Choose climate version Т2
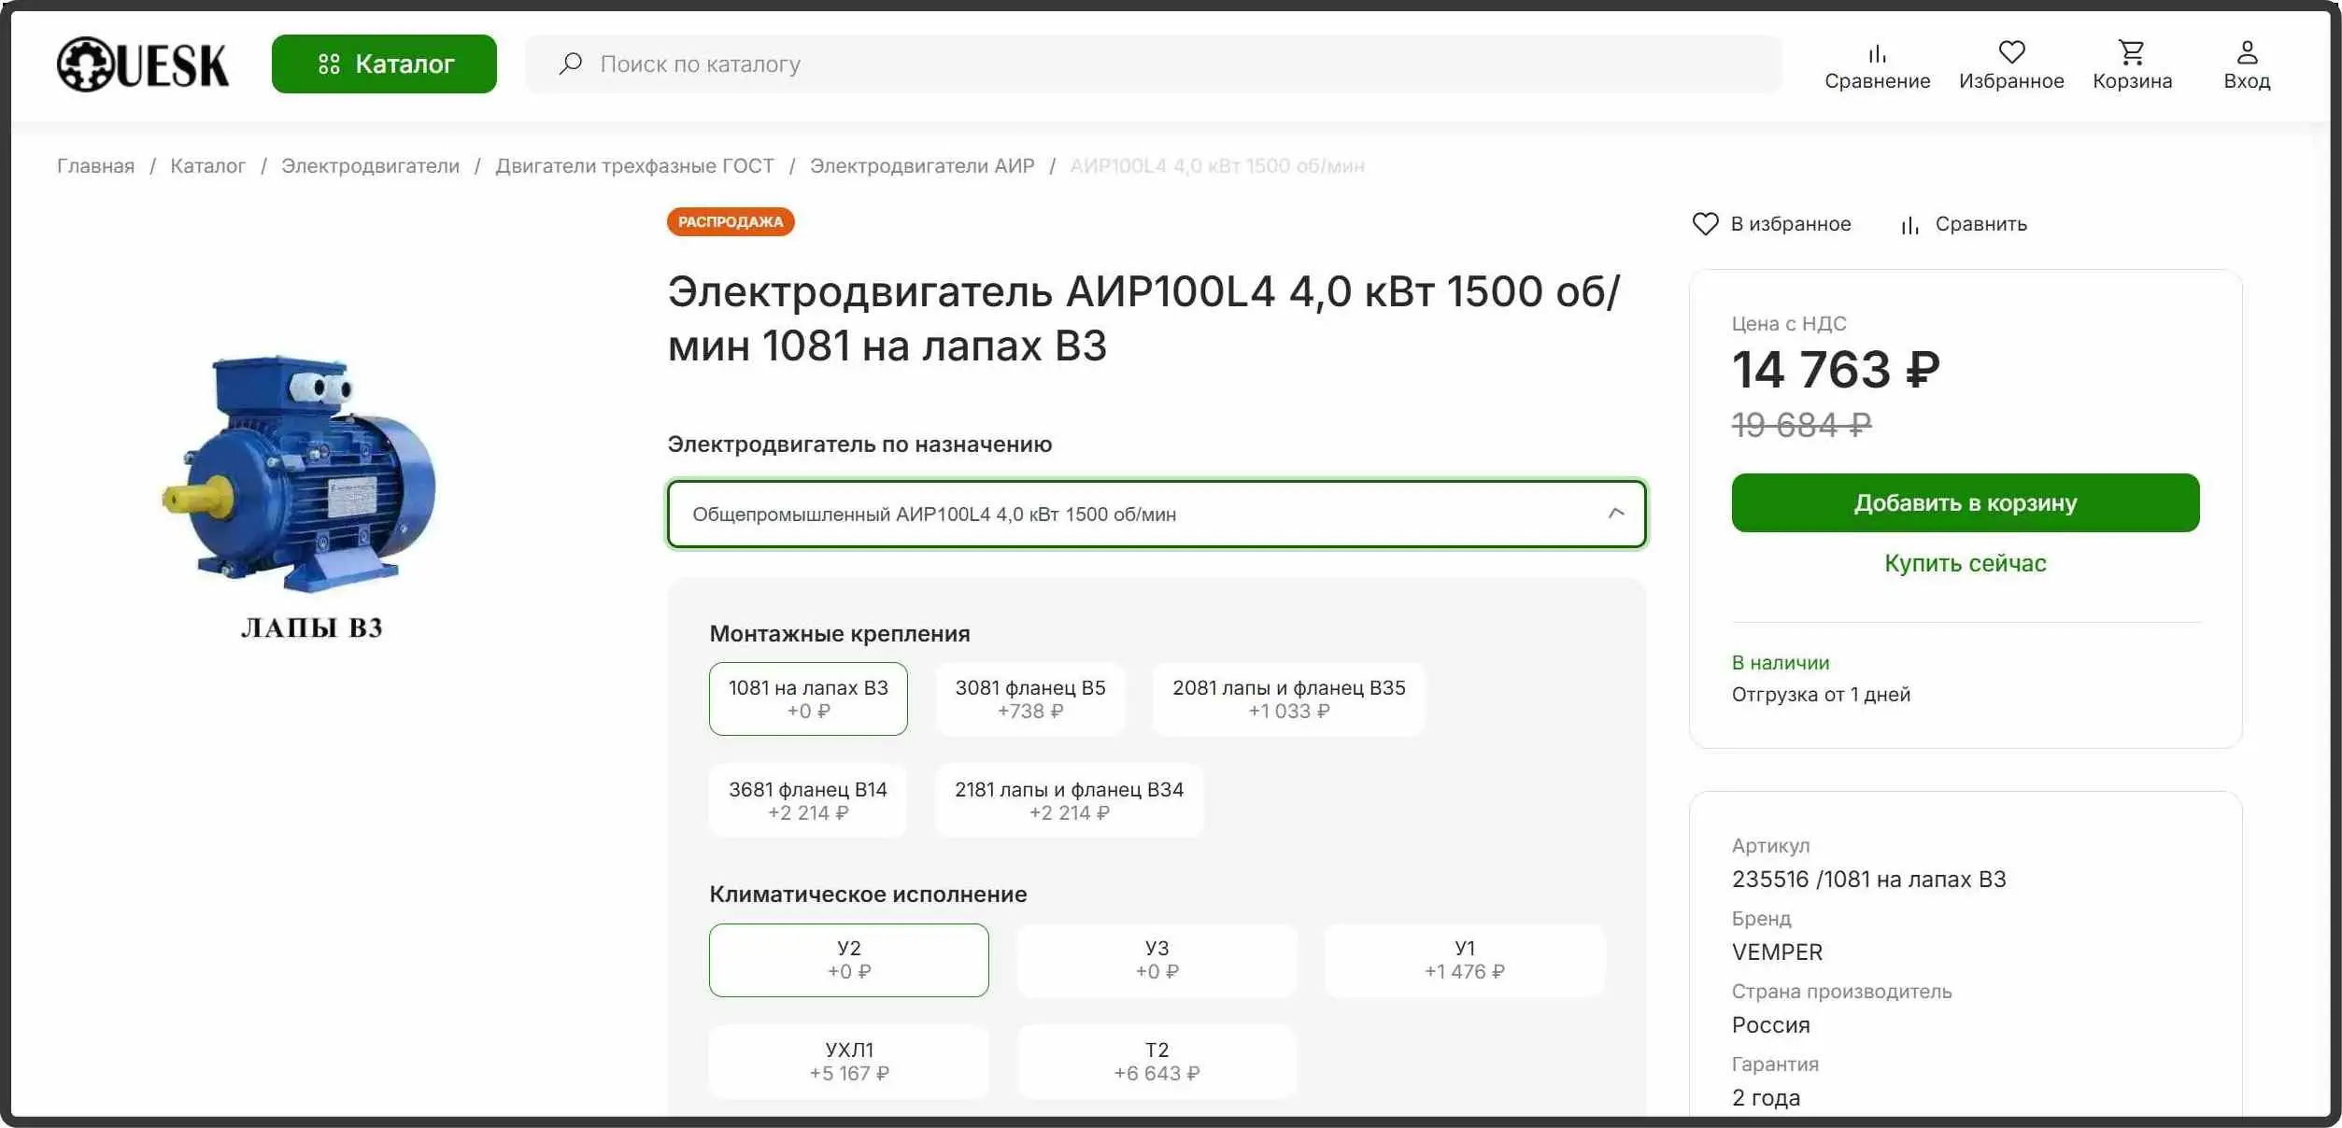The height and width of the screenshot is (1128, 2342). [1157, 1062]
